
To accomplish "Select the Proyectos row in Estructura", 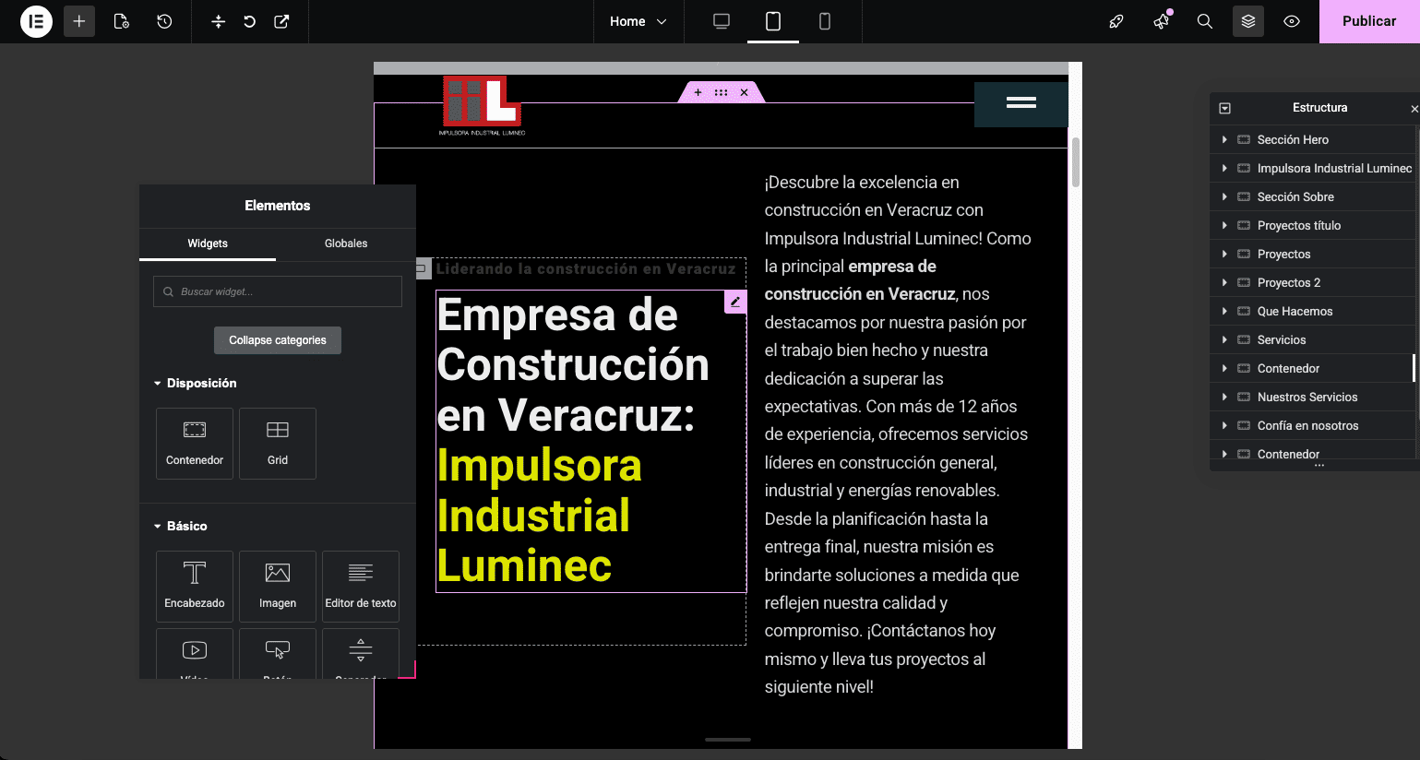I will [x=1313, y=254].
